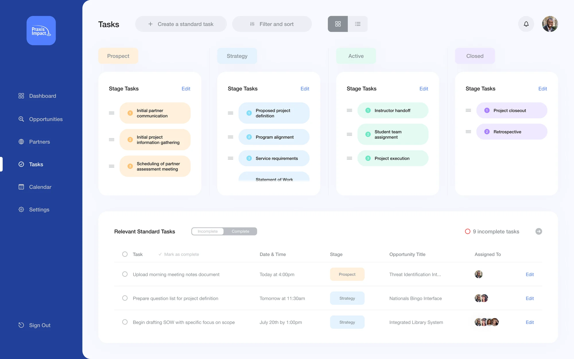Image resolution: width=574 pixels, height=359 pixels.
Task: Click drag handle beside Scheduling of partner assessment meeting
Action: click(112, 166)
